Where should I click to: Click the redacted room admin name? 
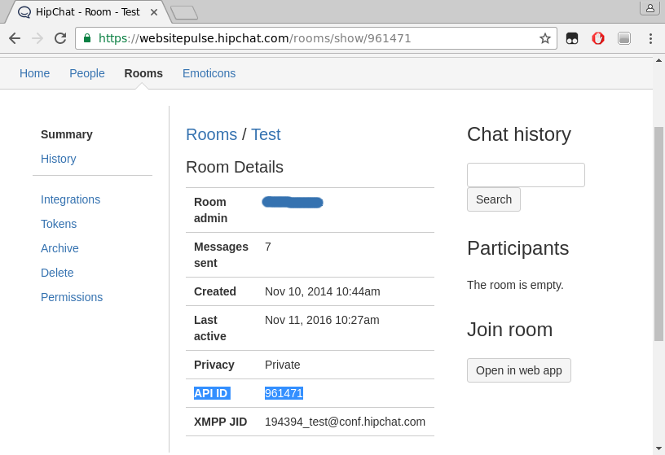point(293,203)
